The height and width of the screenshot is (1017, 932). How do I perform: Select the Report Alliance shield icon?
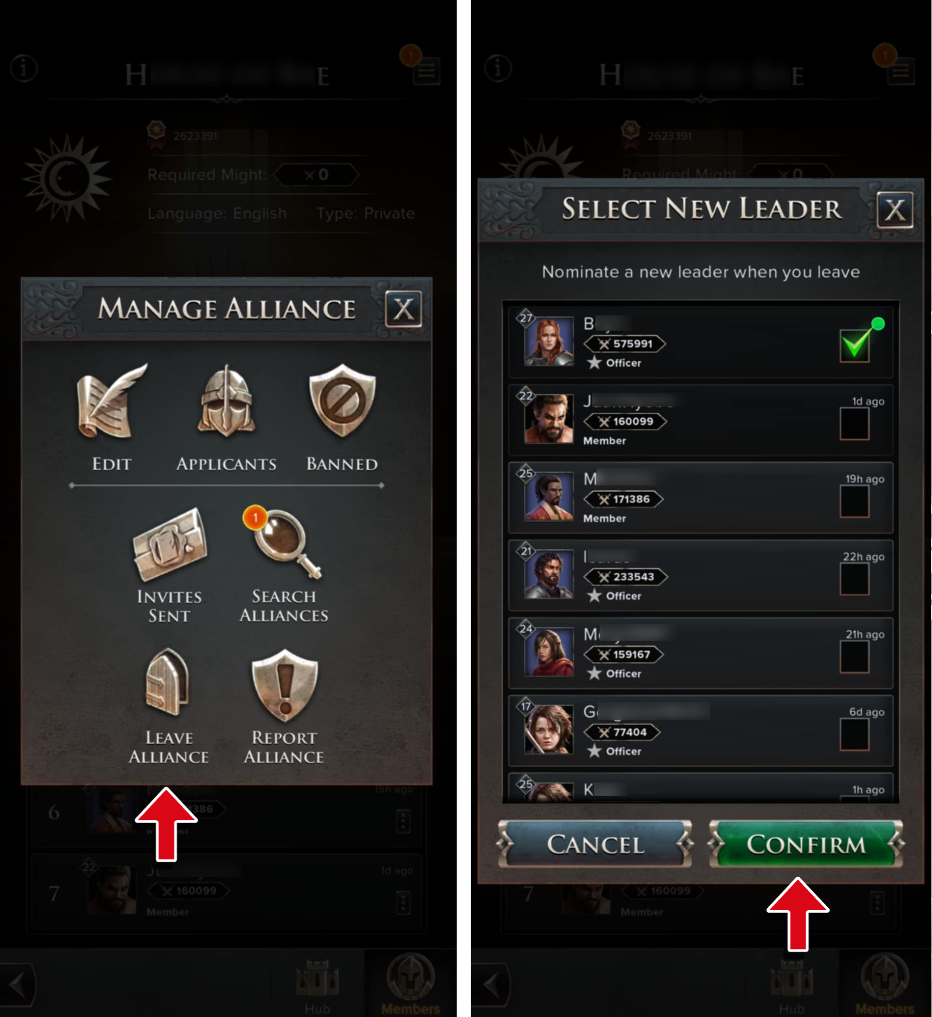285,685
